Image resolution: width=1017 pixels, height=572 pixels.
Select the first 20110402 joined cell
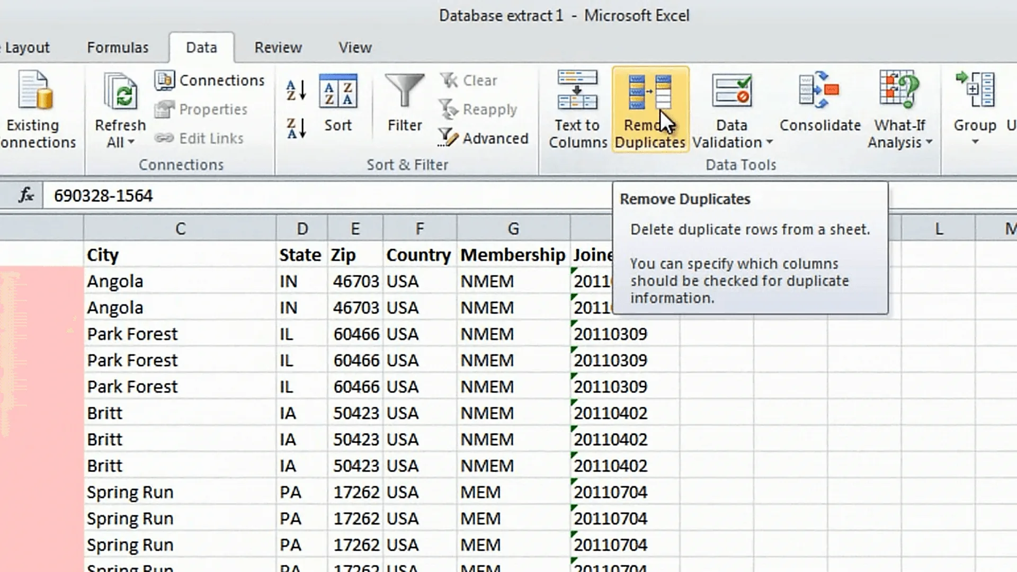coord(625,413)
